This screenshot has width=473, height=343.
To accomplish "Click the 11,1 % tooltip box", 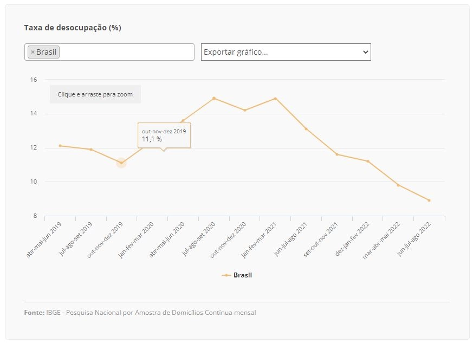I will pyautogui.click(x=164, y=135).
